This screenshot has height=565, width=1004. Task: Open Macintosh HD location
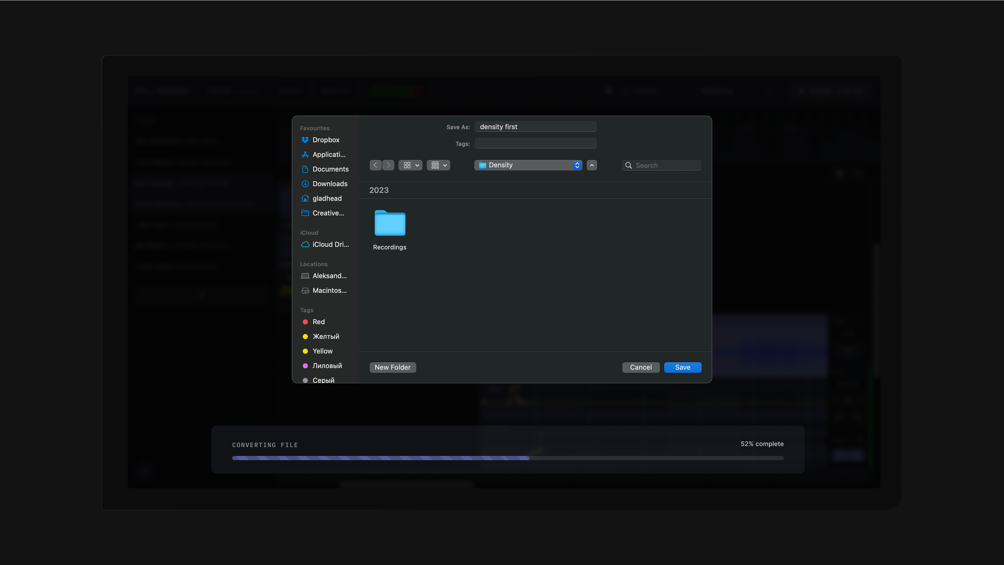coord(329,290)
